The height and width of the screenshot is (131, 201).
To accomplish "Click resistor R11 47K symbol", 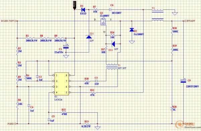I will 92,93.
